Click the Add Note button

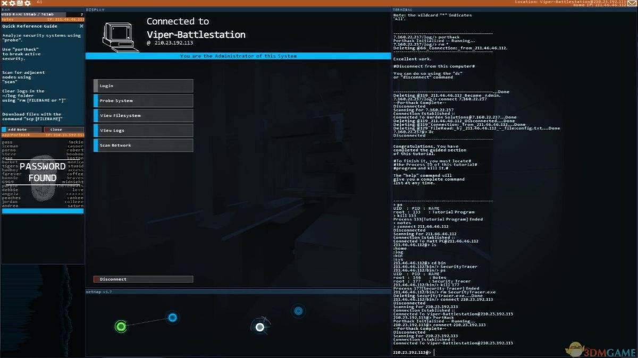21,129
